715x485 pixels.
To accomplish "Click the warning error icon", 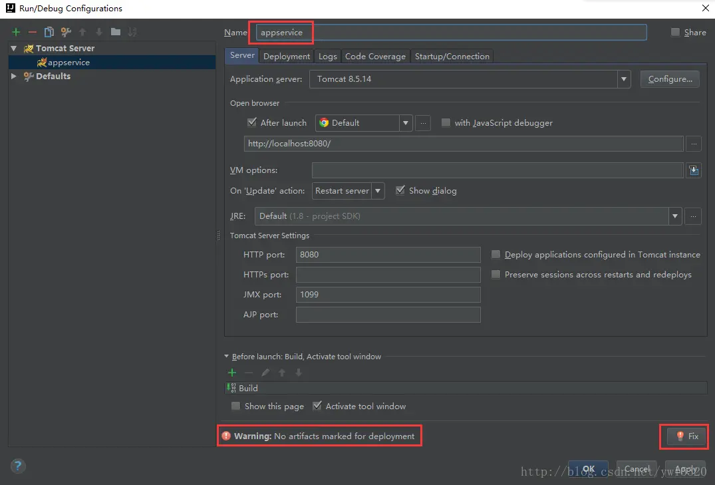I will (x=226, y=436).
